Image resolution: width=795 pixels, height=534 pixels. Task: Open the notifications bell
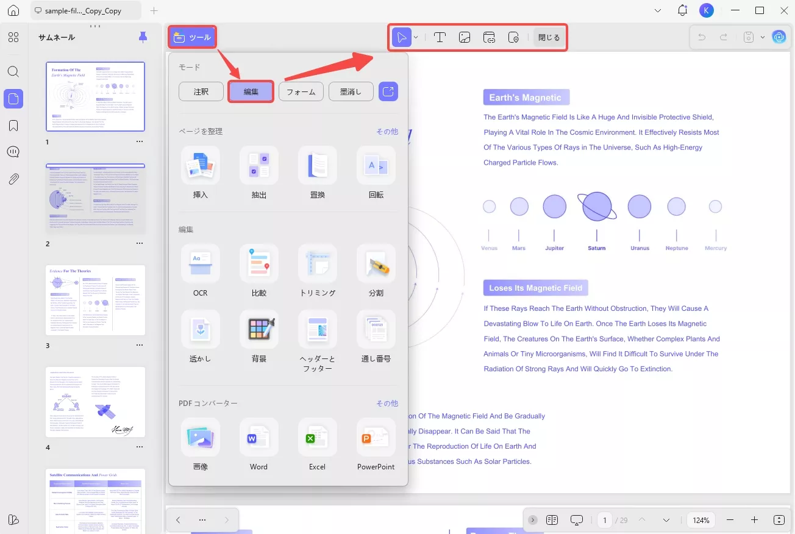click(683, 10)
